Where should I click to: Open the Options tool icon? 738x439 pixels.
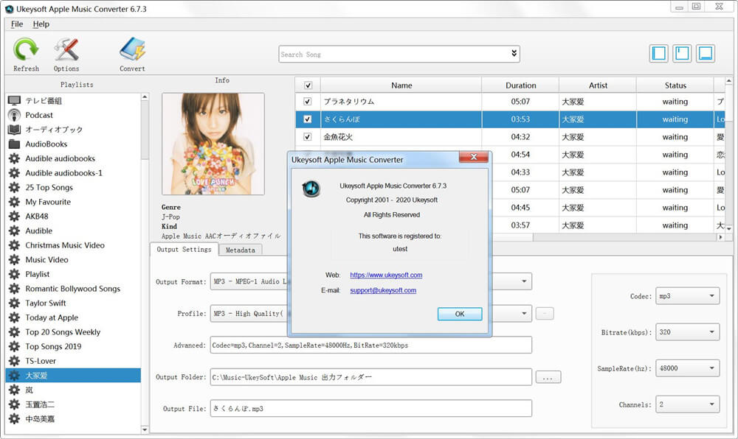pyautogui.click(x=66, y=50)
